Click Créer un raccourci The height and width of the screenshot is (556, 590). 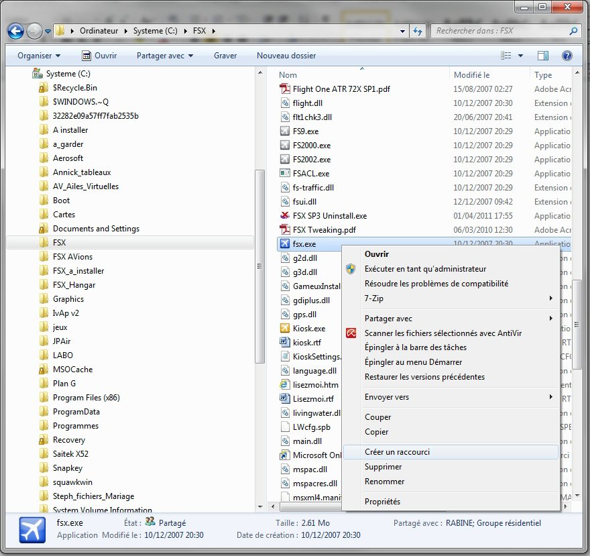(451, 452)
